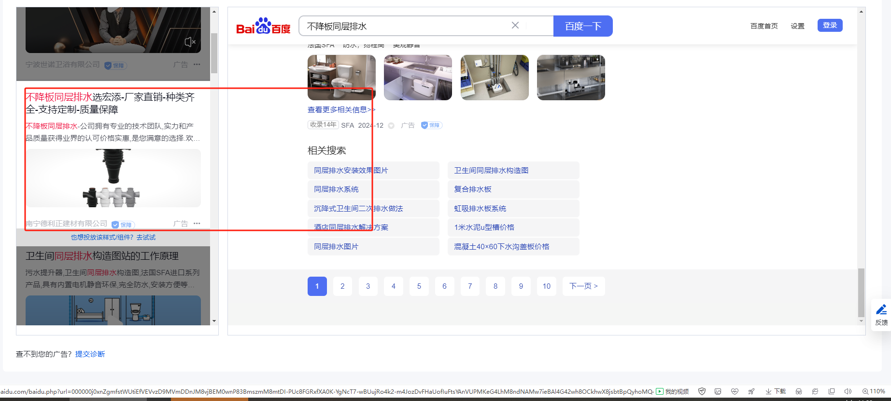Open 卫生间同层排水构造图站的工作原理 result
Screen dimensions: 891x401
point(102,256)
